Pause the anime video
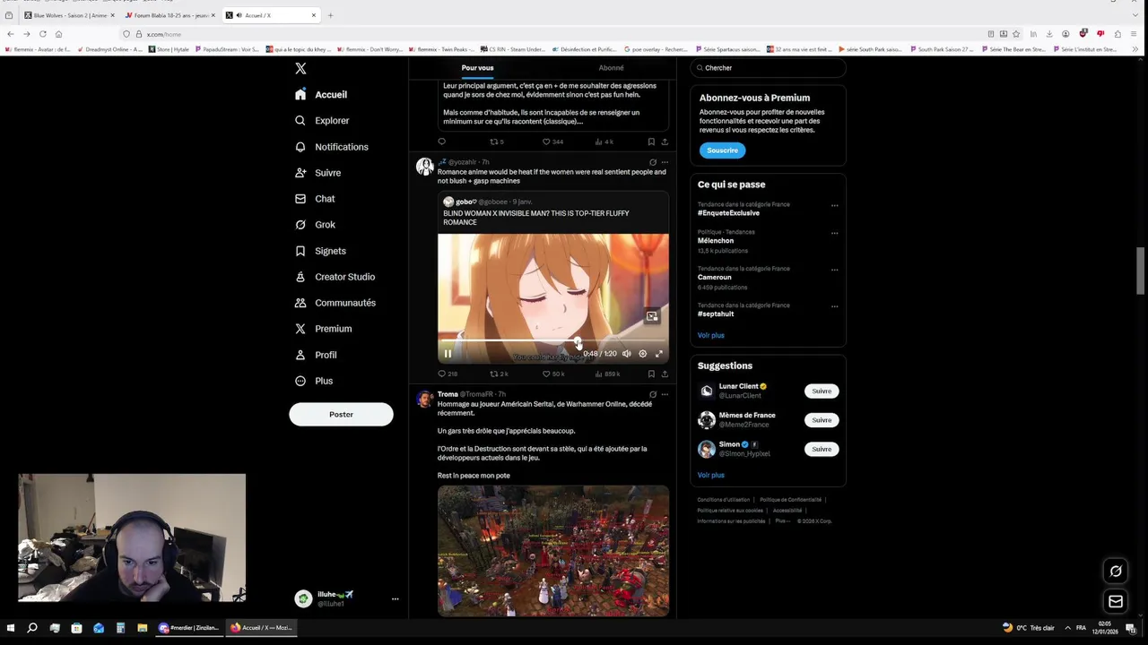The image size is (1148, 645). 448,354
